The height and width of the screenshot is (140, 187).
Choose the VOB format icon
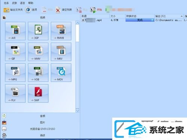coord(38,72)
